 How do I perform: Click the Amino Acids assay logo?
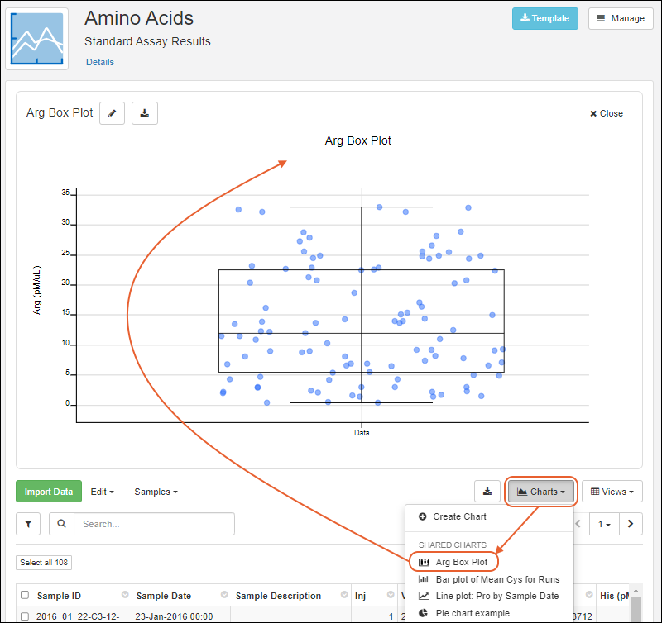(38, 37)
